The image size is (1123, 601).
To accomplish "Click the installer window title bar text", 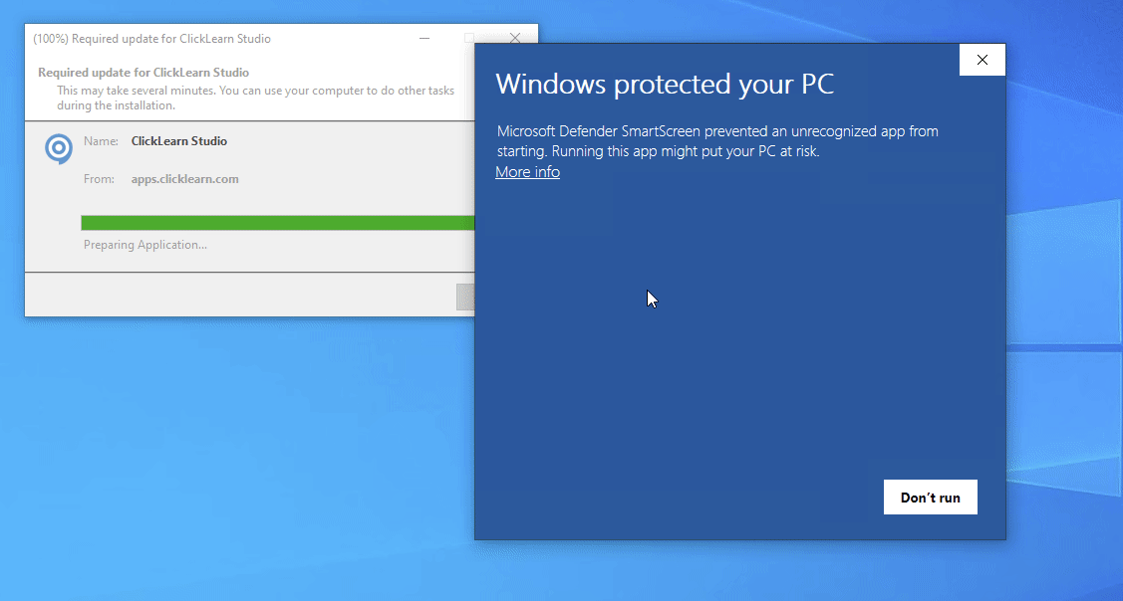I will [151, 39].
